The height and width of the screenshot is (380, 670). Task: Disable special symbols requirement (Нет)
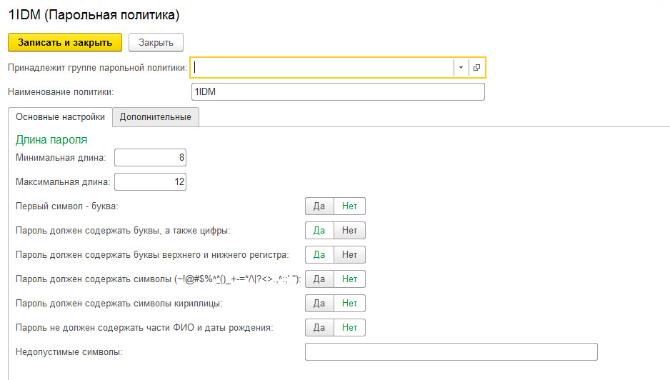point(349,279)
